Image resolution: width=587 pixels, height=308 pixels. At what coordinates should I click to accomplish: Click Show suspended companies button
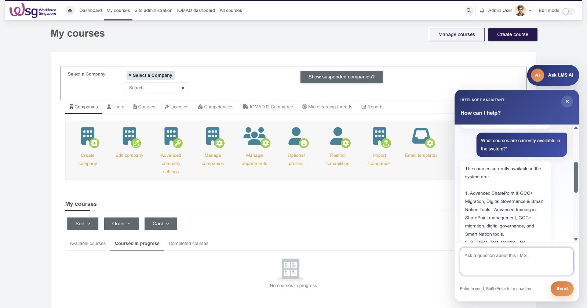click(342, 77)
